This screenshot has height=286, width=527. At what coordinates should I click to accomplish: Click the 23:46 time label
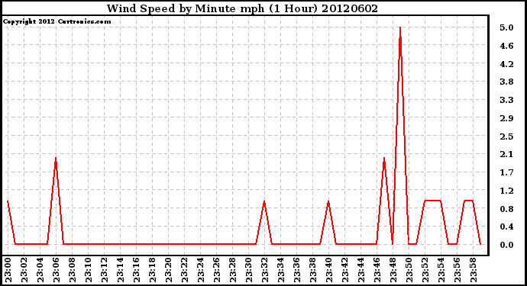point(377,270)
